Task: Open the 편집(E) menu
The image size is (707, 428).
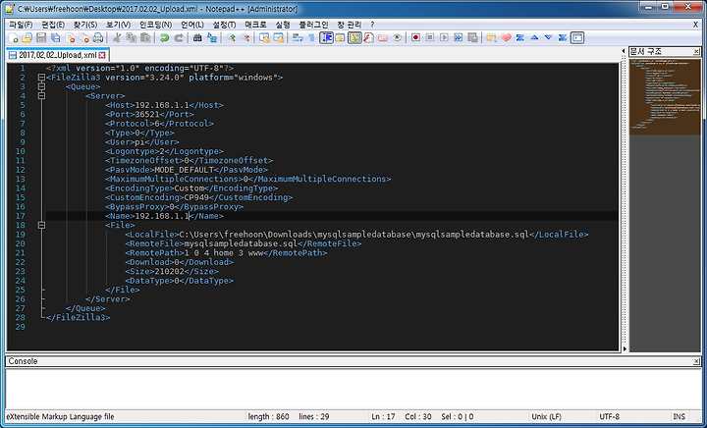Action: 53,25
